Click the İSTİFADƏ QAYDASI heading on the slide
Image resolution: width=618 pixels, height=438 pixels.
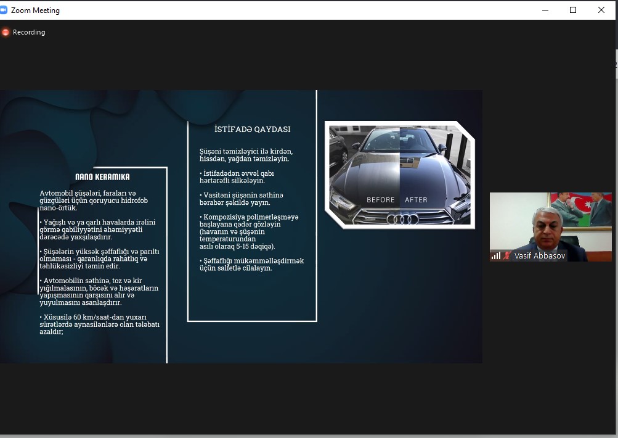(x=252, y=130)
